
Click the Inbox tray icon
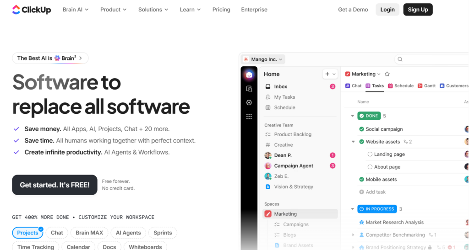(x=268, y=86)
